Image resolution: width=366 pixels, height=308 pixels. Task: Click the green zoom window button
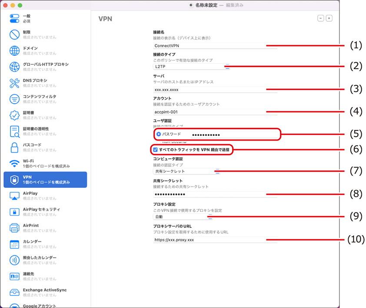20,5
